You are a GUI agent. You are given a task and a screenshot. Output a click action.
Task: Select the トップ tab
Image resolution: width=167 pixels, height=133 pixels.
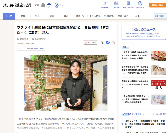coord(9,16)
